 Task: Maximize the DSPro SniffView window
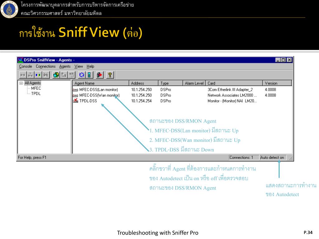click(283, 60)
